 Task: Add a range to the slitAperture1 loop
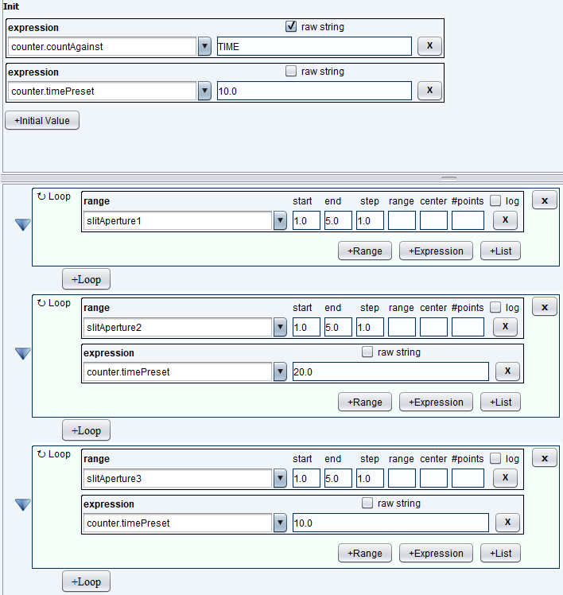(x=365, y=251)
